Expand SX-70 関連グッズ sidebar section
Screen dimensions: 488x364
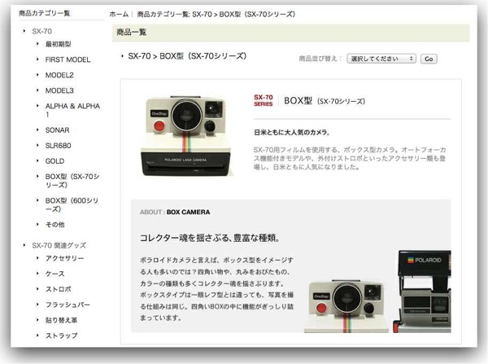click(x=24, y=245)
